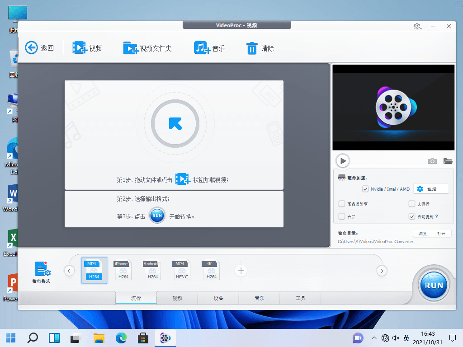Switch to the 视频 tab at bottom

tap(177, 298)
